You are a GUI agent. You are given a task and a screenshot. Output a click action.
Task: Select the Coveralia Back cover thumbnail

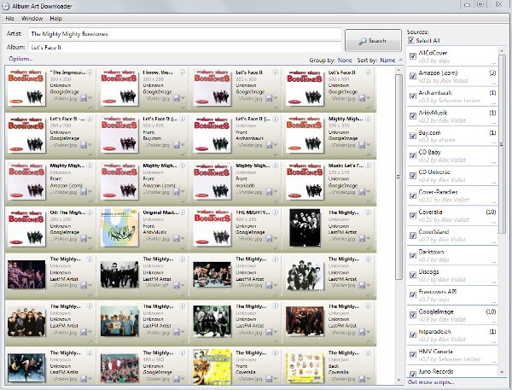305,367
